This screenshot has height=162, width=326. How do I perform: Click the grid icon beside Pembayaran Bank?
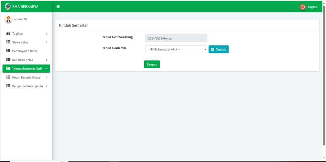(8, 51)
